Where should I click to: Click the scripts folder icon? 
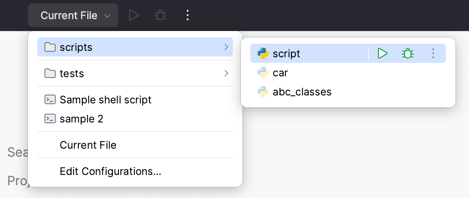[x=50, y=47]
